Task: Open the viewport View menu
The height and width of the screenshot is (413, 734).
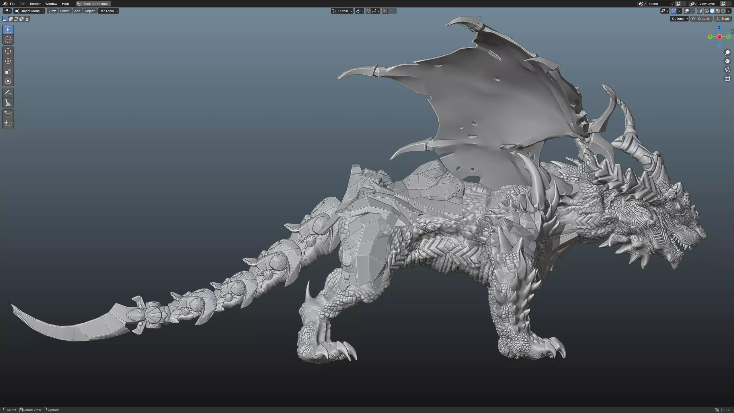Action: [52, 11]
